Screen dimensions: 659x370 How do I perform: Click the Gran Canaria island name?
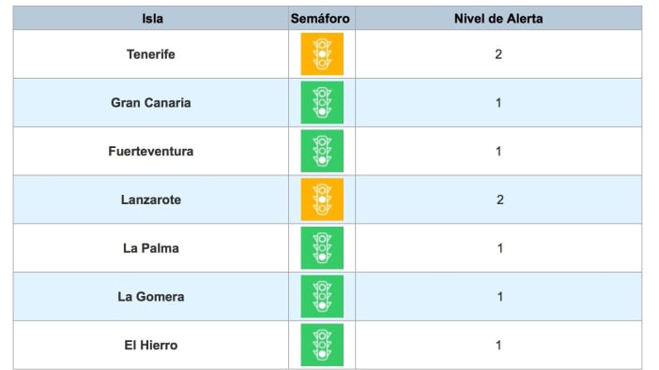pos(151,103)
